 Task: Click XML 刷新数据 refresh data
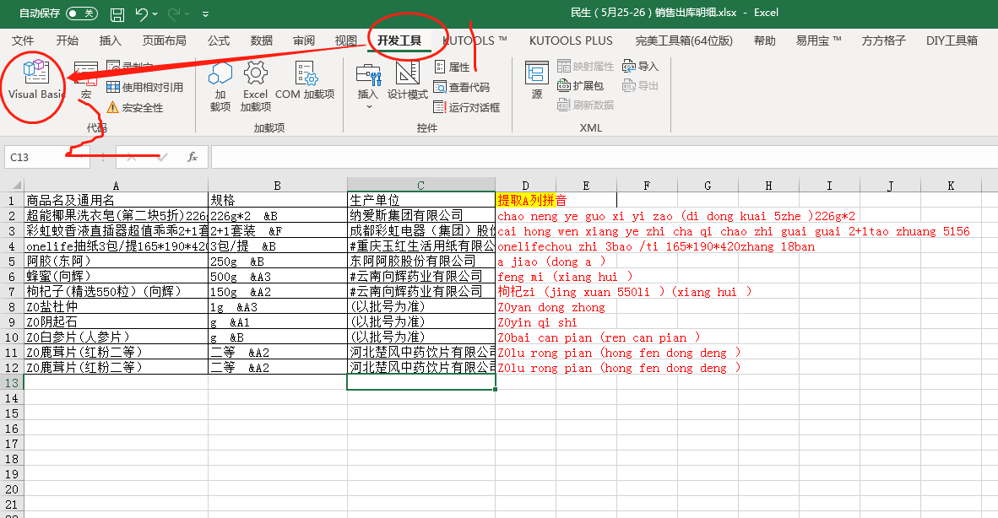[586, 105]
